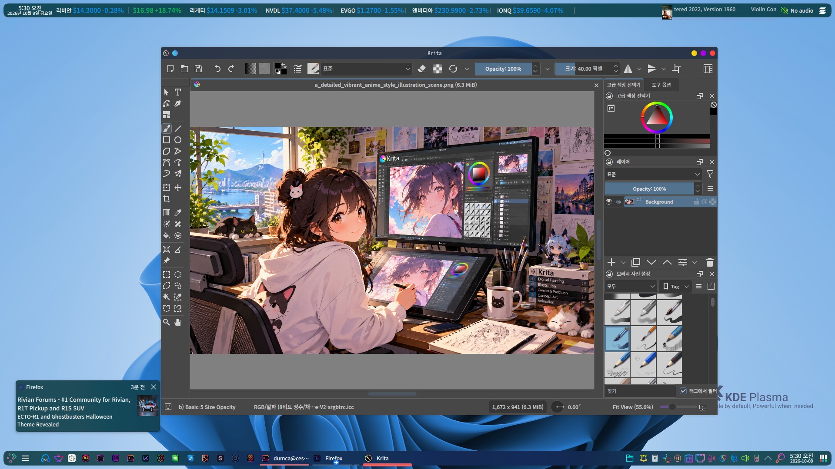Adjust the toolbar Opacity: 100% slider
835x469 pixels.
click(503, 69)
